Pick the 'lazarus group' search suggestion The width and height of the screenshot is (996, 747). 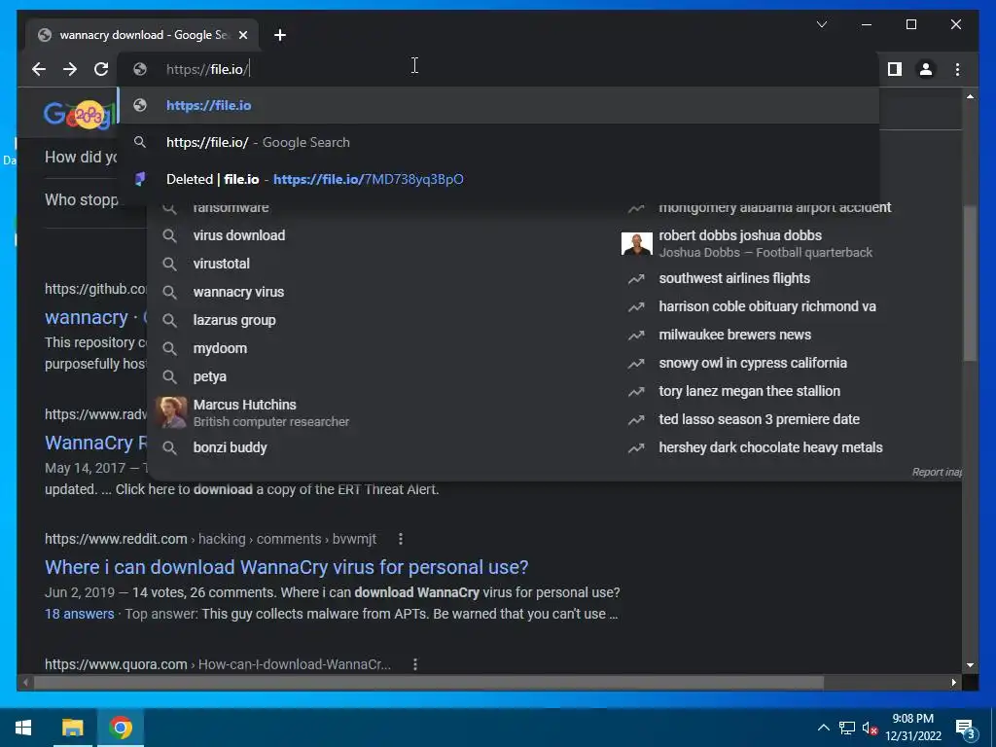click(234, 320)
